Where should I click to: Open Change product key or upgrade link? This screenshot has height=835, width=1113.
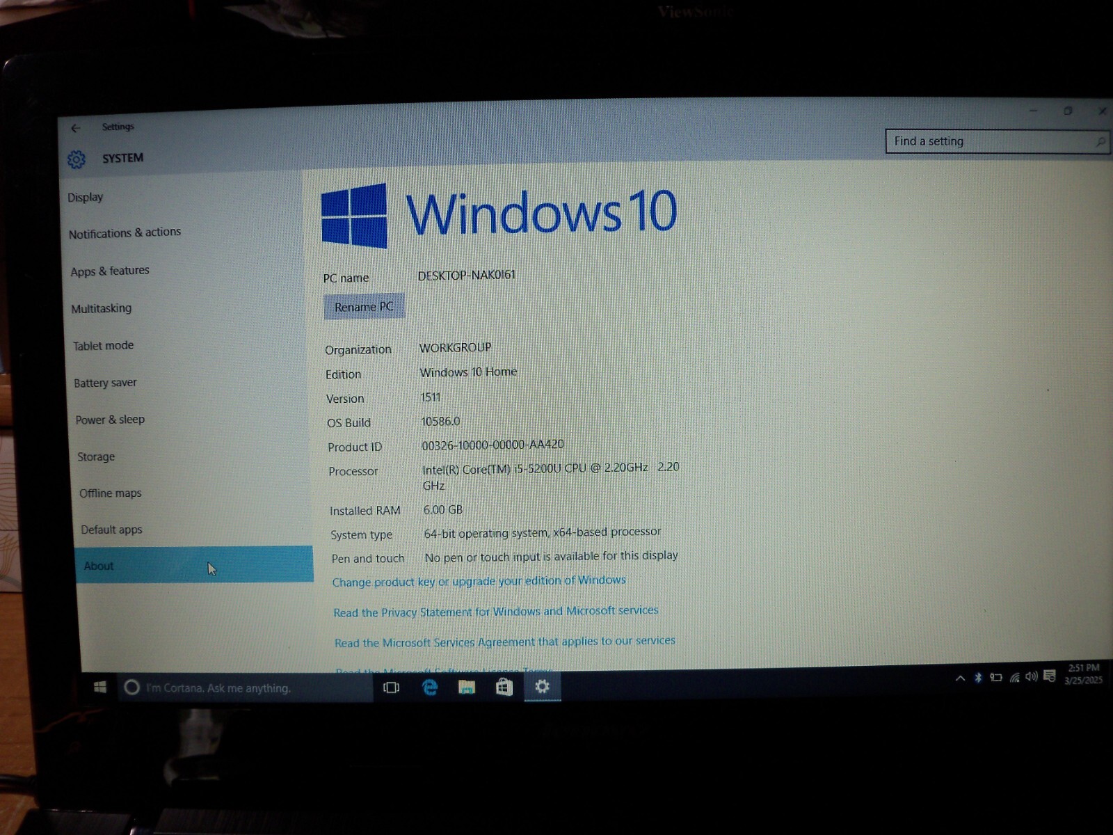pyautogui.click(x=479, y=581)
